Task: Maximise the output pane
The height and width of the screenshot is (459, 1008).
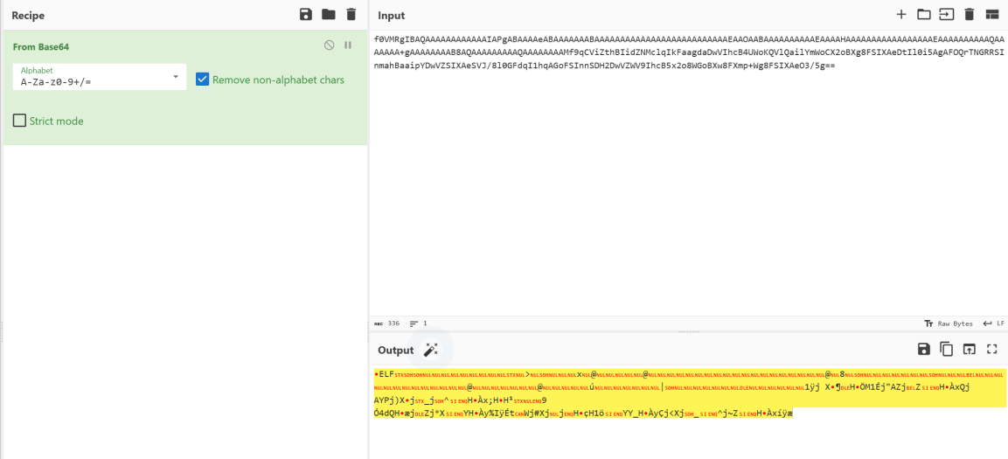Action: tap(991, 349)
